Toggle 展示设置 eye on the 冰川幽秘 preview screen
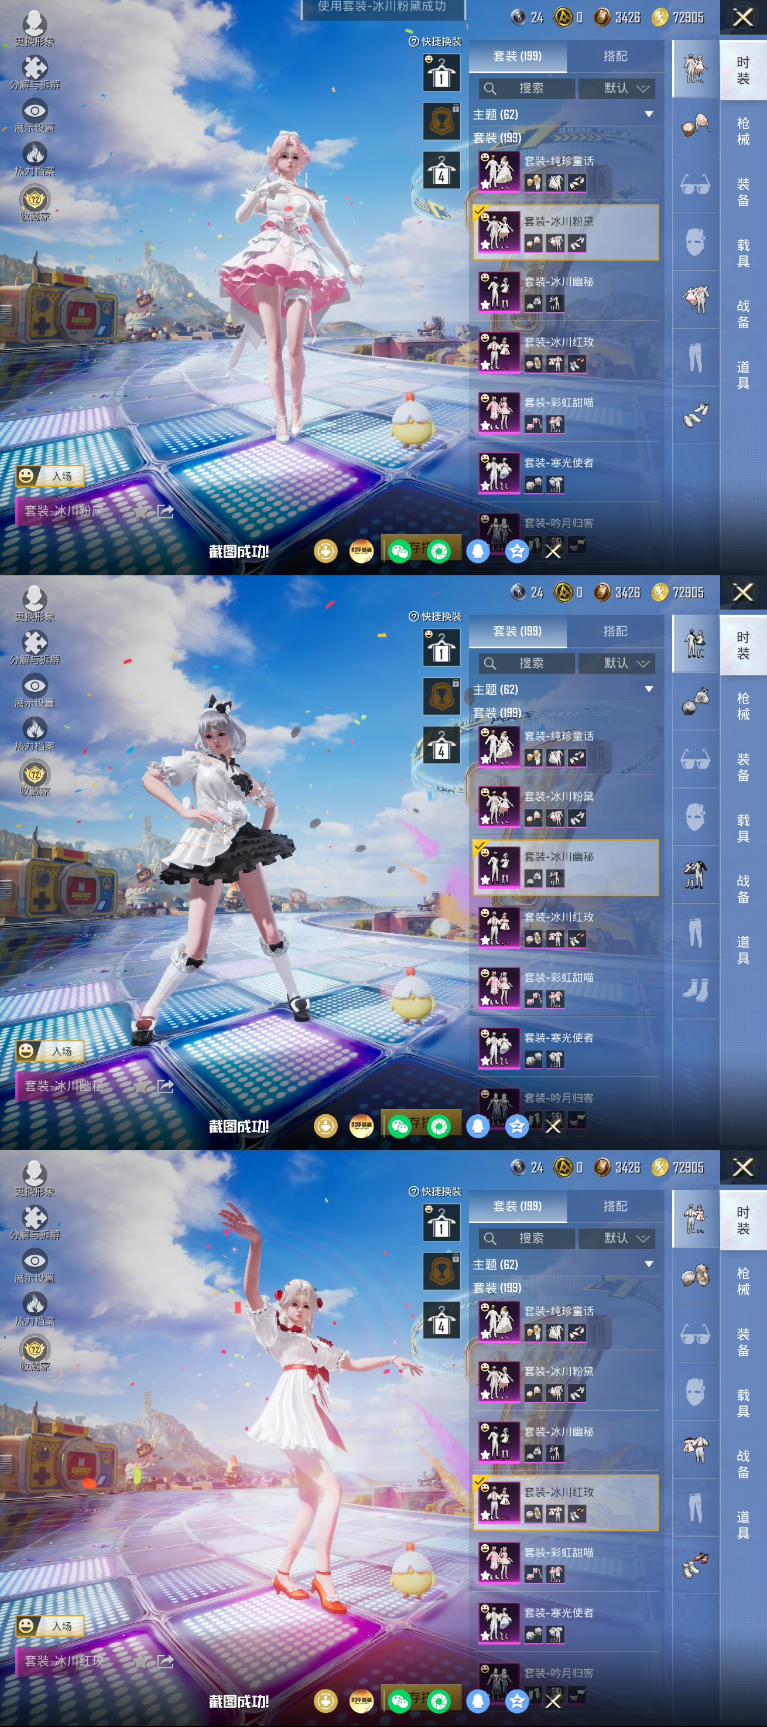Screen dimensions: 767x1727 point(35,691)
